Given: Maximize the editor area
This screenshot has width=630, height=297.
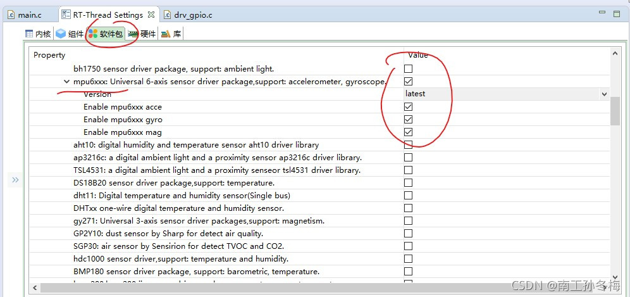Looking at the screenshot, I should pos(617,14).
